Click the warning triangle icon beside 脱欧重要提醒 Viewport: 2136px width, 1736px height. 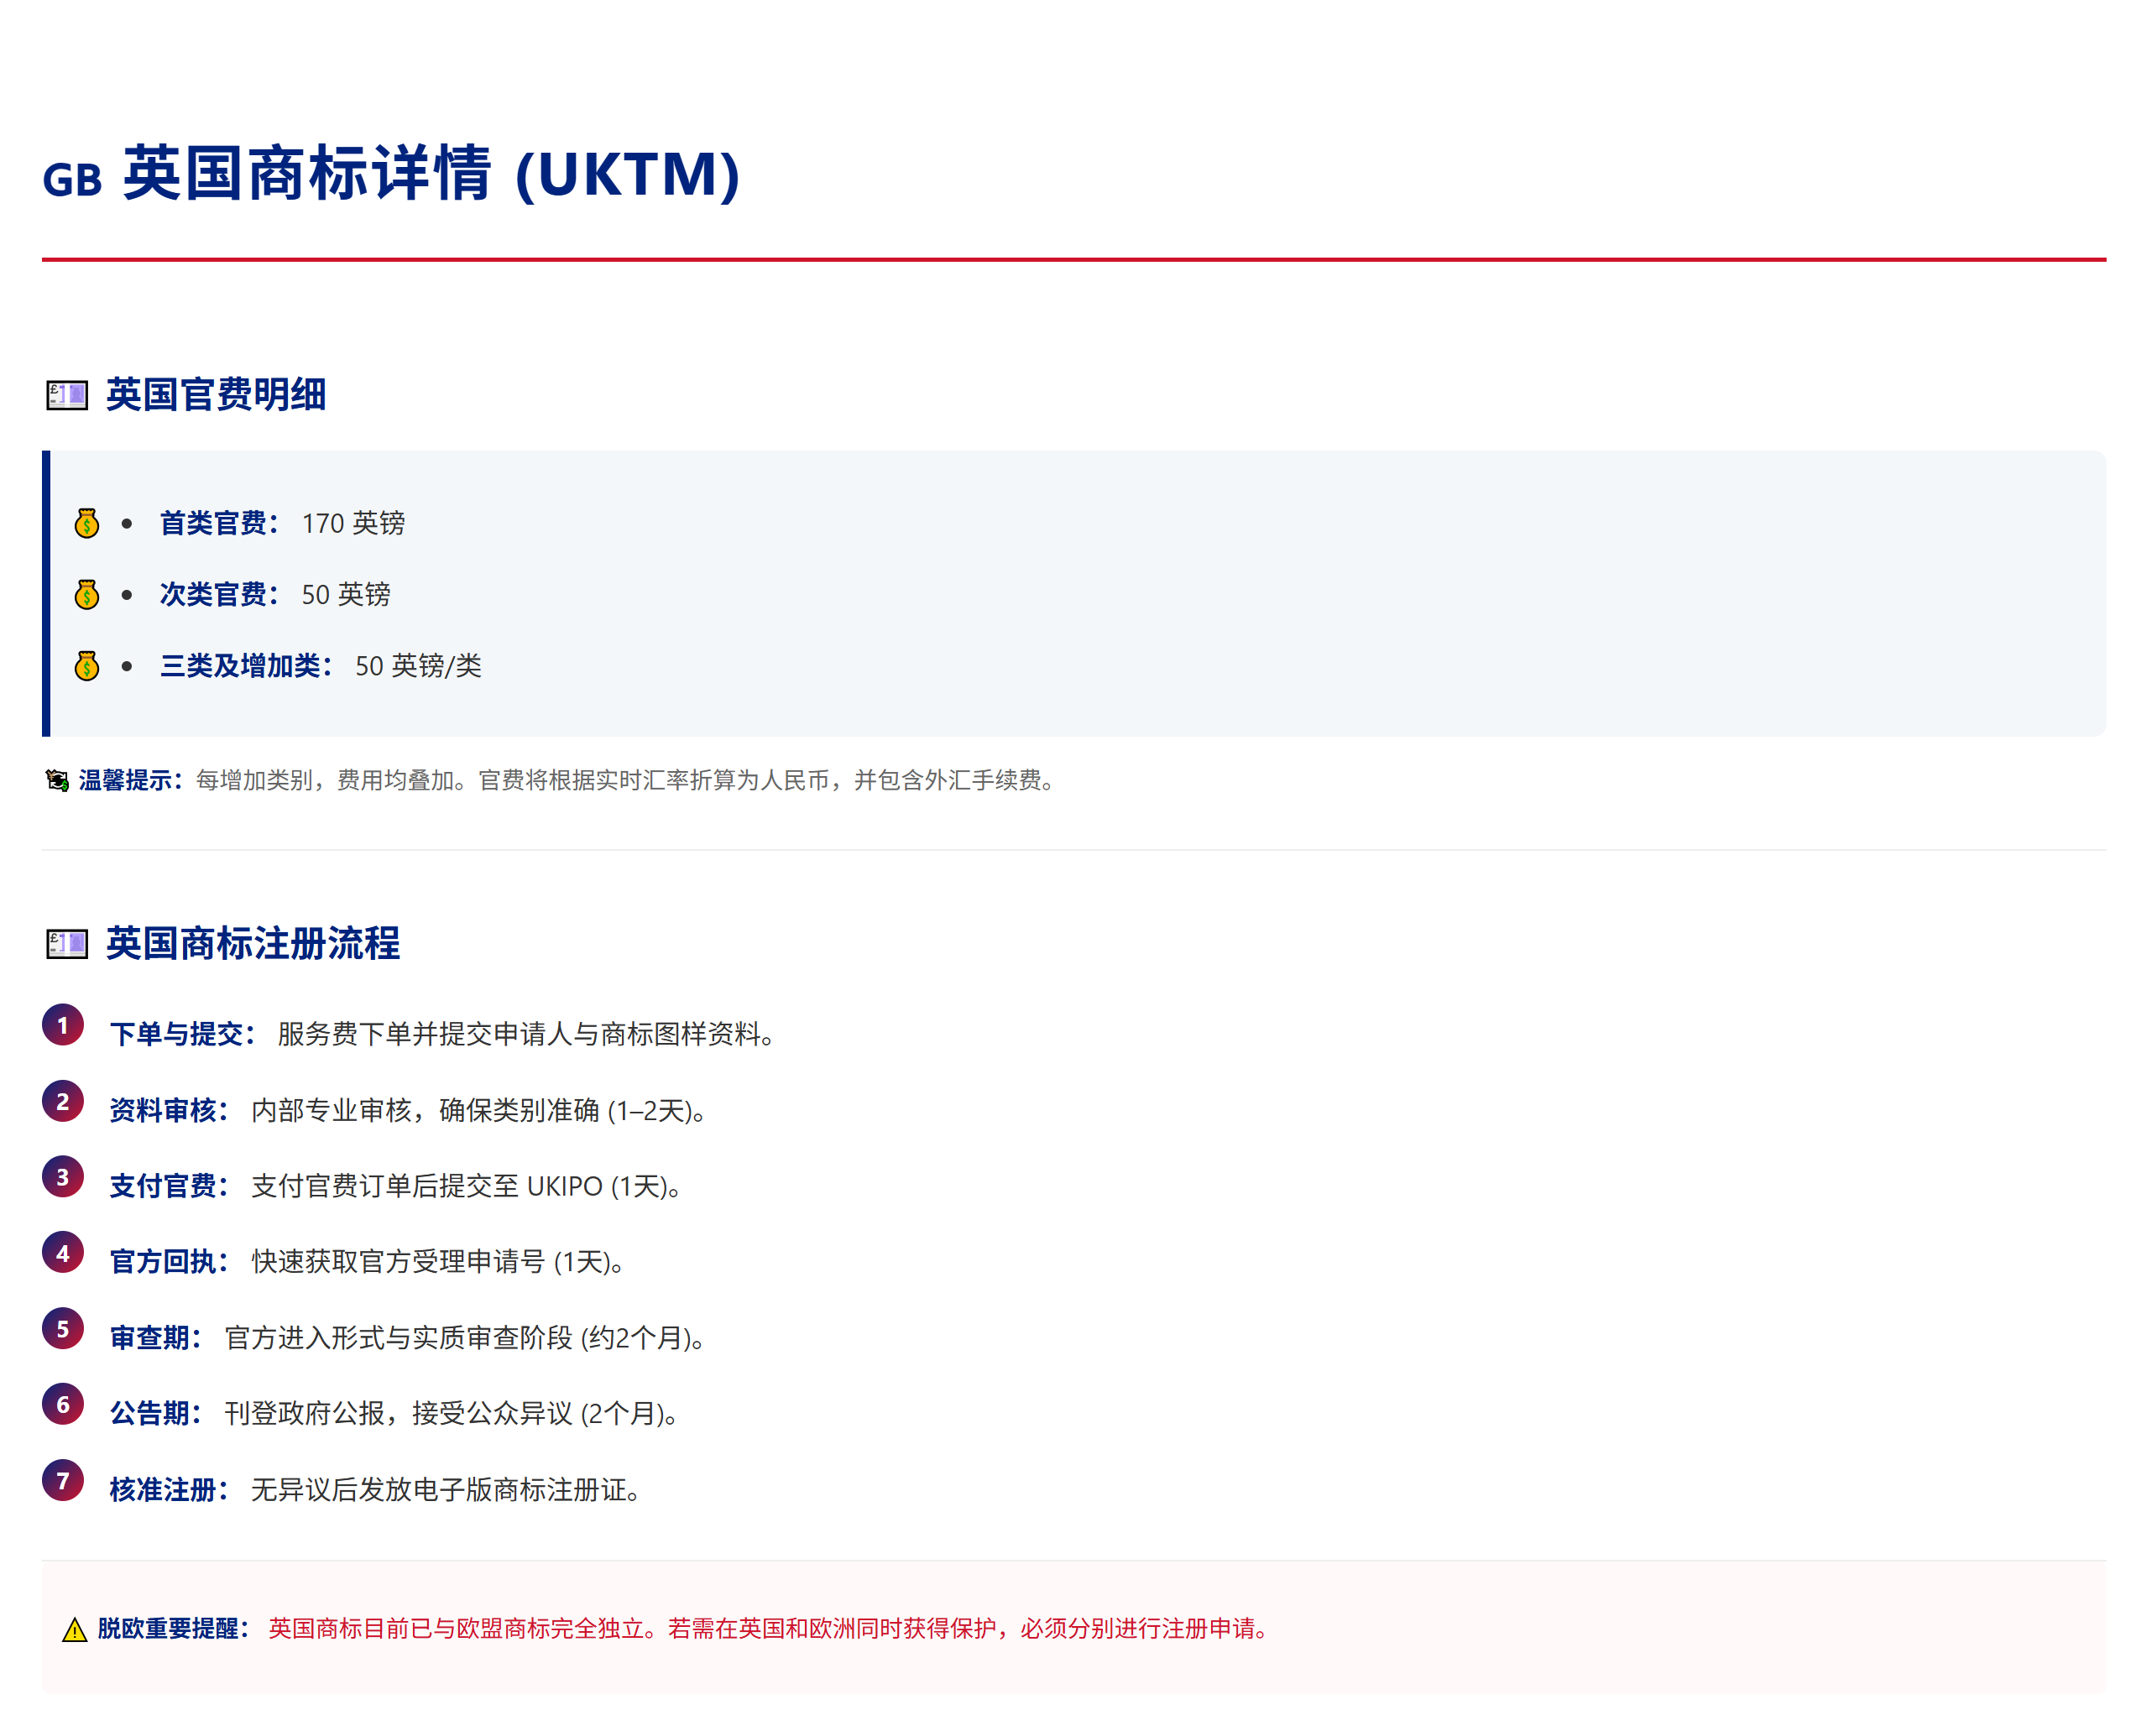[x=75, y=1631]
